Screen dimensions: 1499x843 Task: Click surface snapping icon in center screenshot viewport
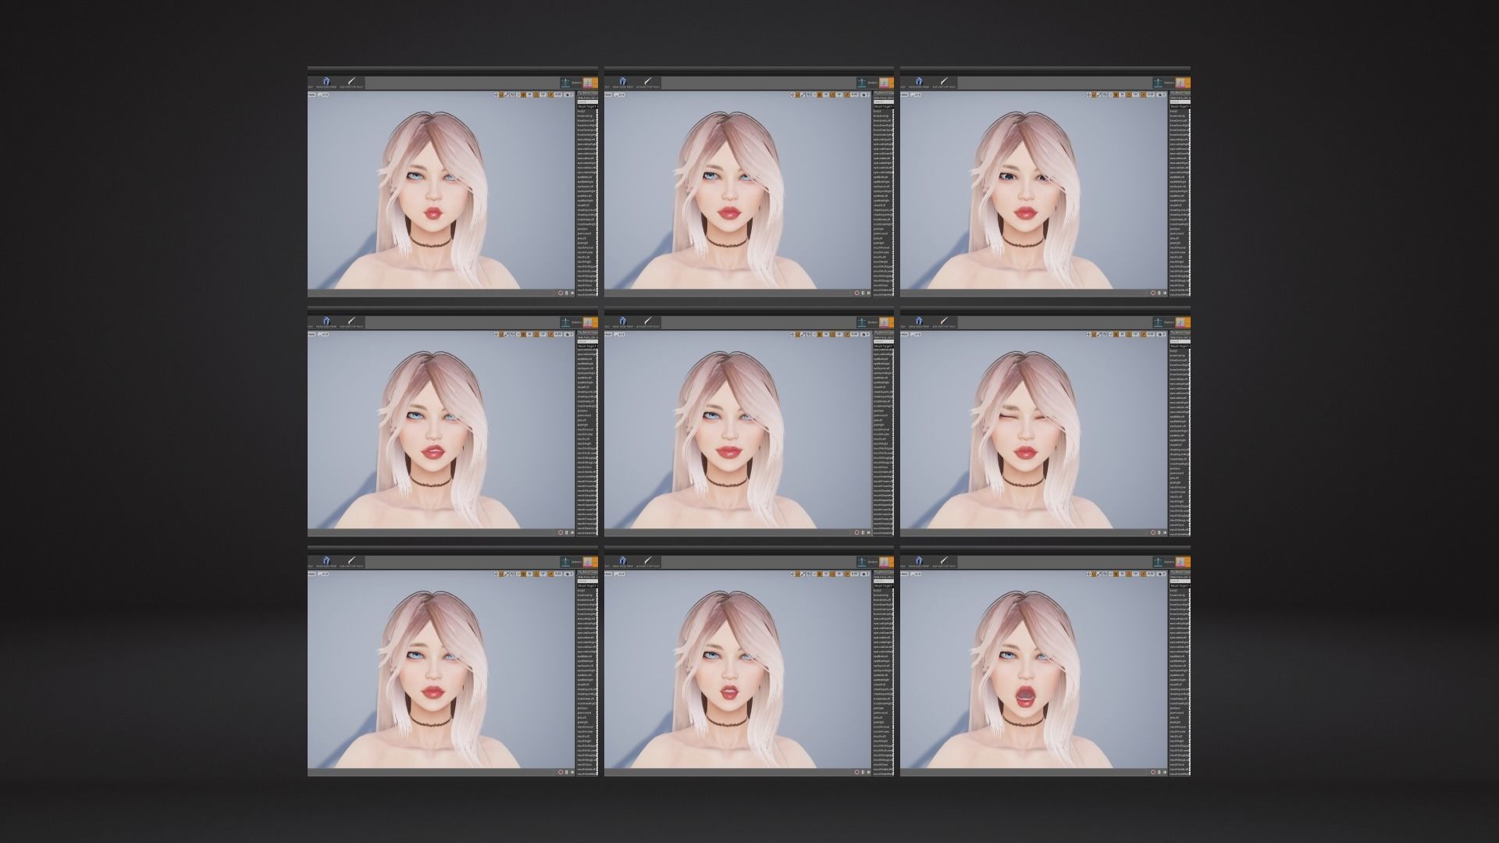pos(815,334)
